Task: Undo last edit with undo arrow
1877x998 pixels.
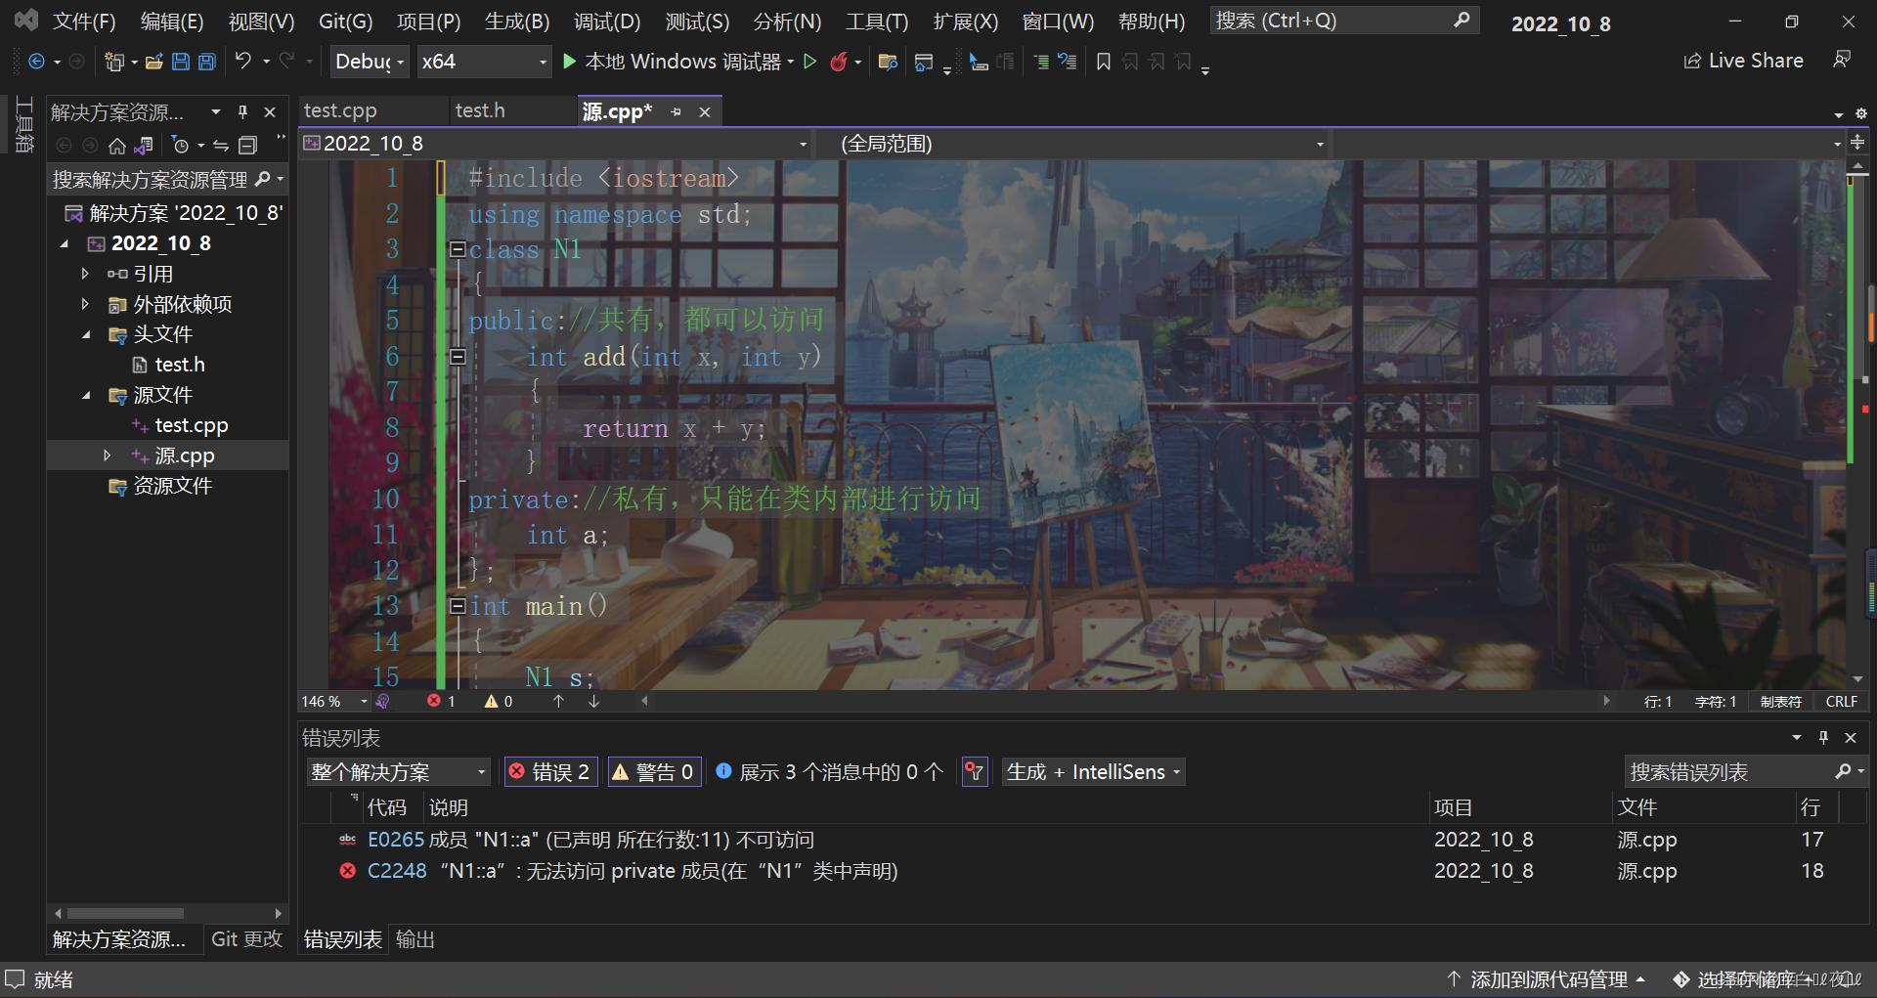Action: coord(243,61)
